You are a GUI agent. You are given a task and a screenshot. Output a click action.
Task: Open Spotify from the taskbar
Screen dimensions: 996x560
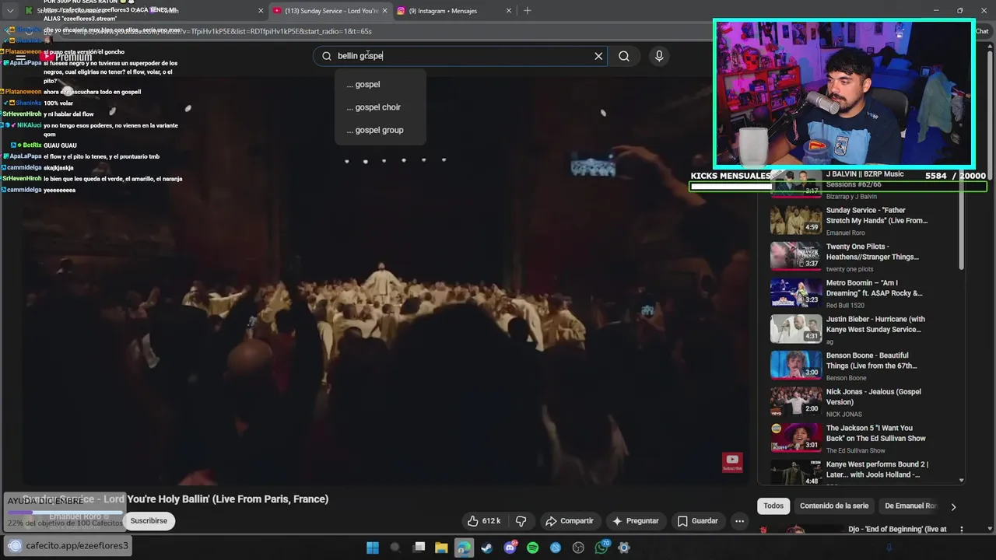coord(533,548)
